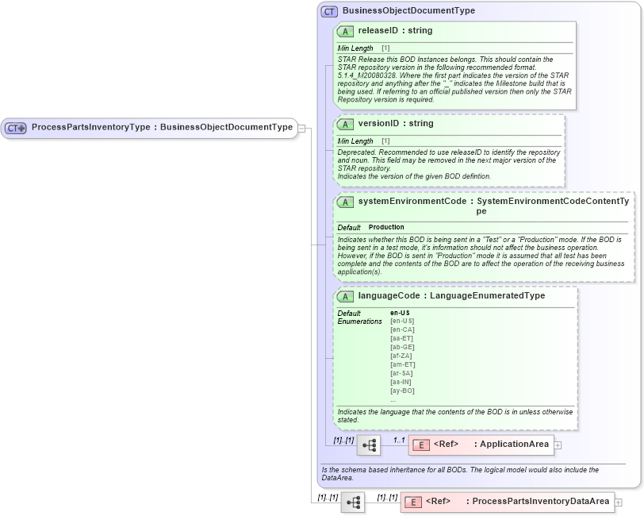
Task: Click the sequence compositor icon above ApplicationArea
Action: [367, 445]
